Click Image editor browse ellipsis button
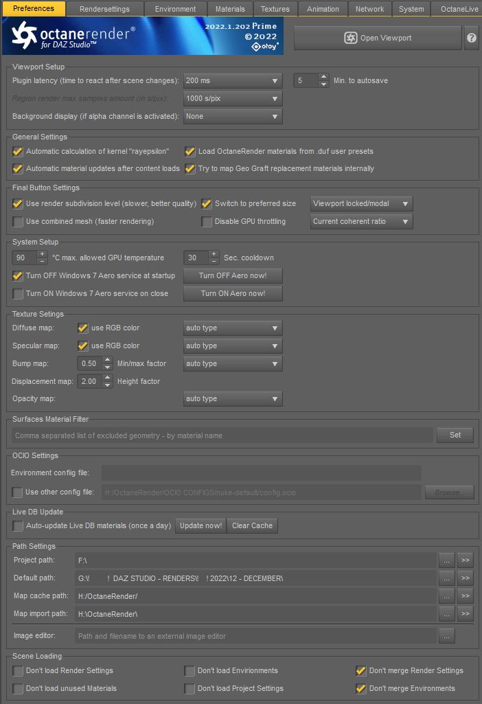482x704 pixels. pyautogui.click(x=446, y=636)
